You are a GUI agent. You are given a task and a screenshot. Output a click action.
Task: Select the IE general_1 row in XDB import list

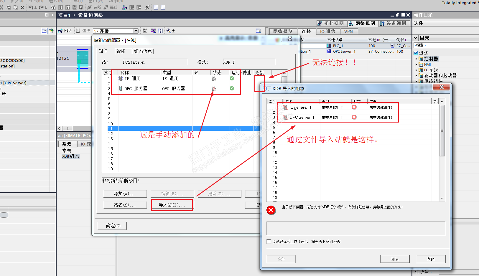[353, 108]
